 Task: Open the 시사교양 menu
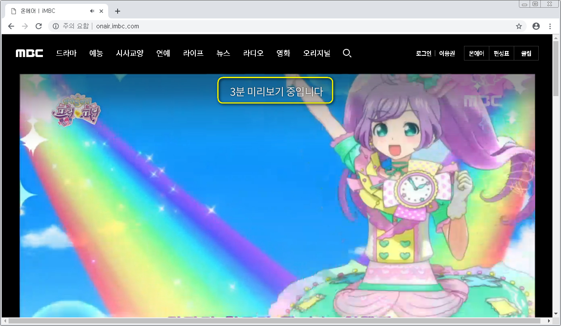[130, 53]
